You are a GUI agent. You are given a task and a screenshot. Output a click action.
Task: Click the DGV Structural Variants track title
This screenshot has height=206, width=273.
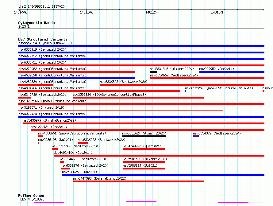click(x=43, y=39)
